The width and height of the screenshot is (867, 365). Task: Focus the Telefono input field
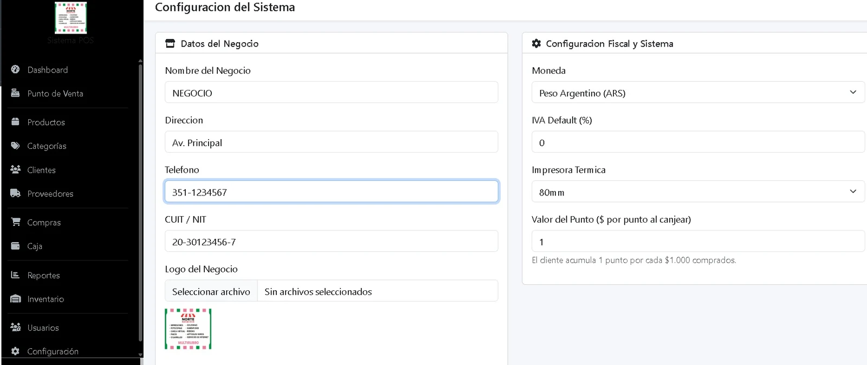pyautogui.click(x=331, y=192)
